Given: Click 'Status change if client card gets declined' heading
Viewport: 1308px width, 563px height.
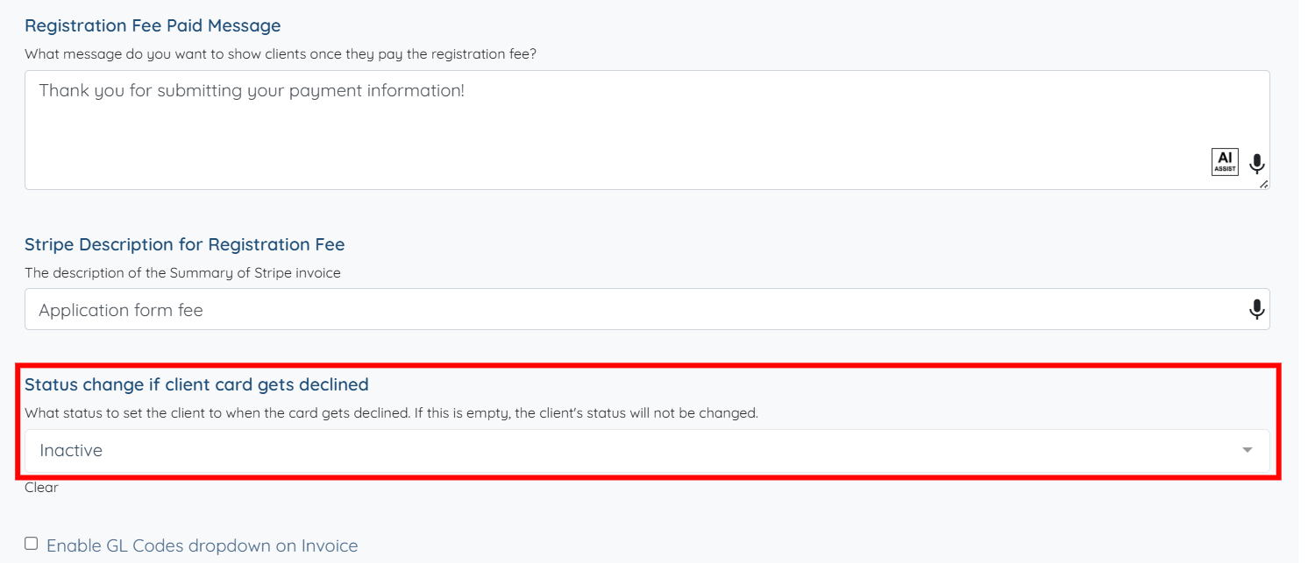Looking at the screenshot, I should point(196,384).
